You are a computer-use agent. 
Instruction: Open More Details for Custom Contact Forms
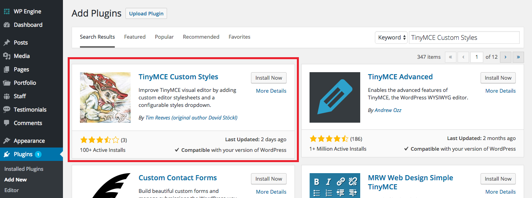[271, 192]
